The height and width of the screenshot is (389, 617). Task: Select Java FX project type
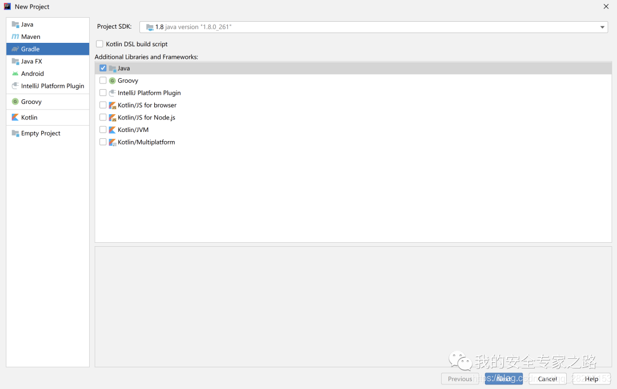tap(47, 61)
